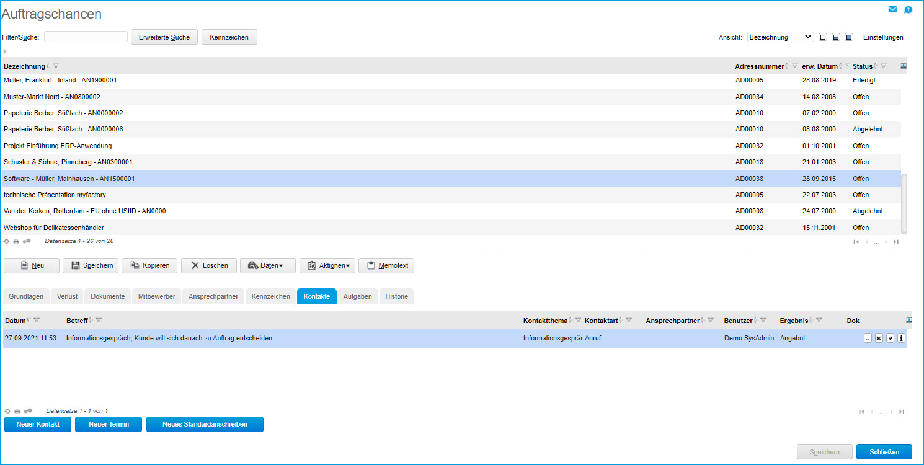The image size is (924, 465).
Task: Open the column chooser icon beside Status header
Action: point(904,66)
